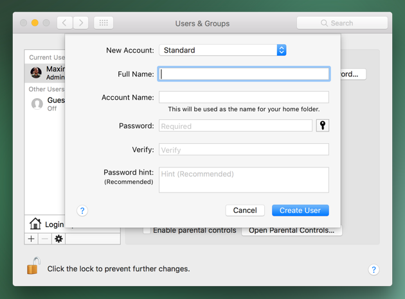Open help in the new account sheet

(82, 210)
